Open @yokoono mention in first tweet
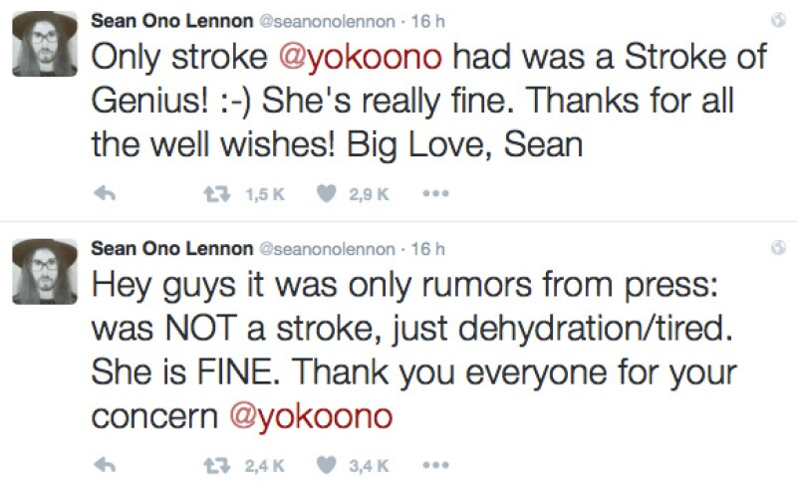 pyautogui.click(x=361, y=57)
